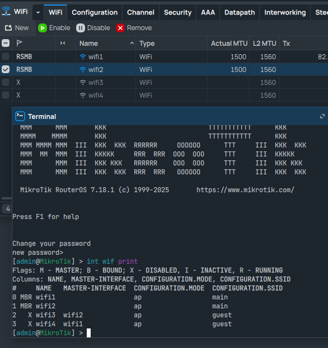Image resolution: width=328 pixels, height=348 pixels.
Task: Click the red Remove button
Action: 134,28
